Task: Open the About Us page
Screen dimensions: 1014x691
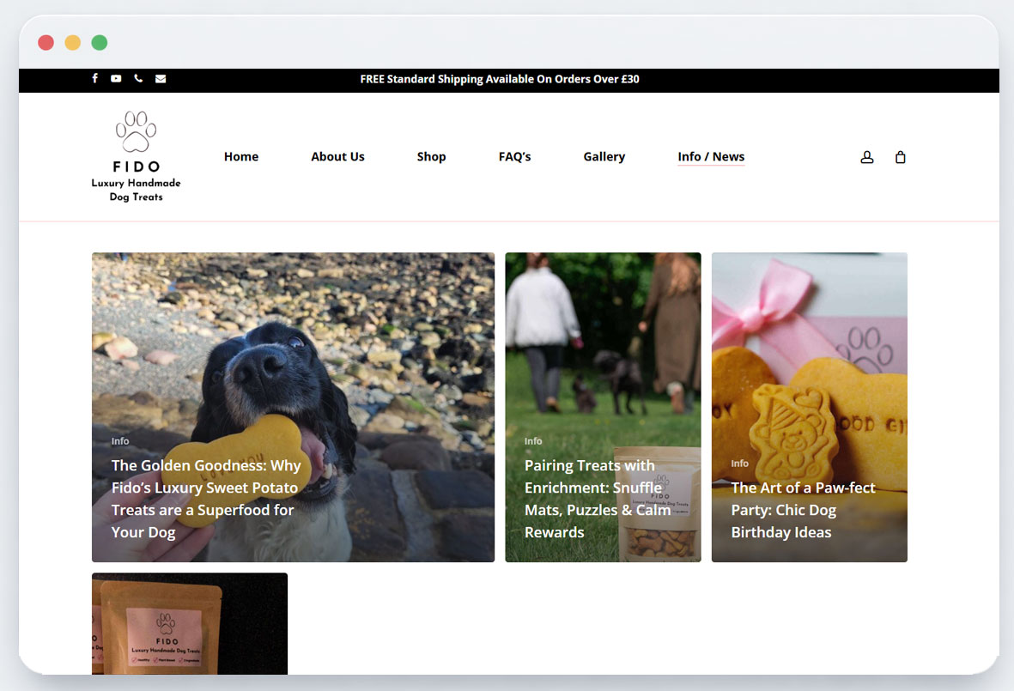Action: coord(337,157)
